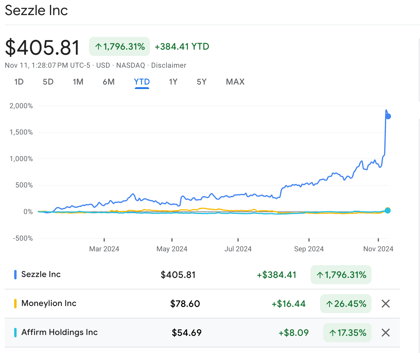Click the $405.81 headline price
The image size is (420, 353).
[43, 47]
